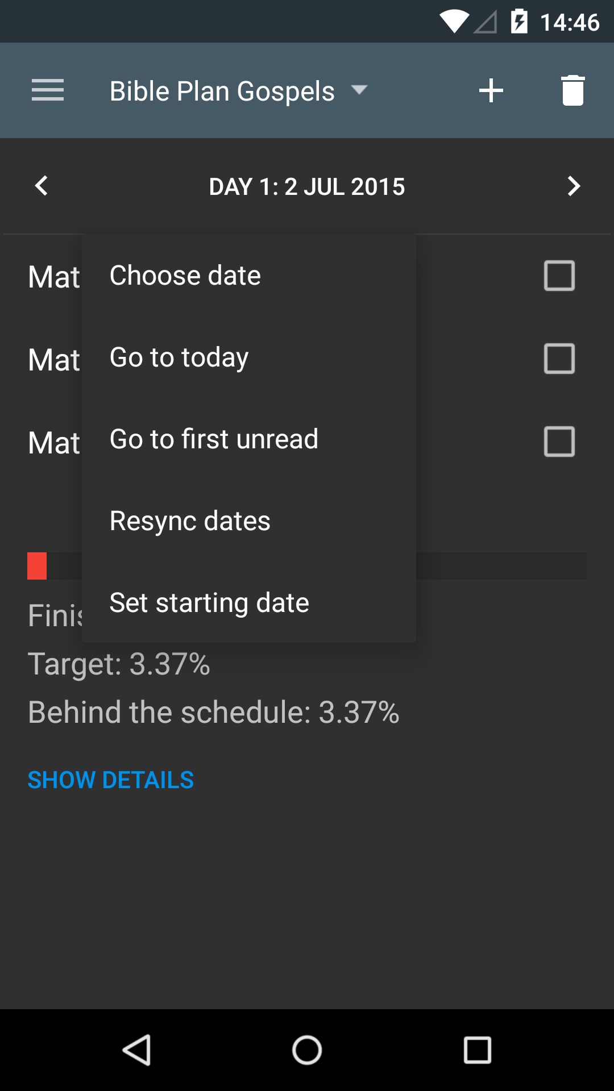
Task: Select Go to today menu item
Action: [x=179, y=357]
